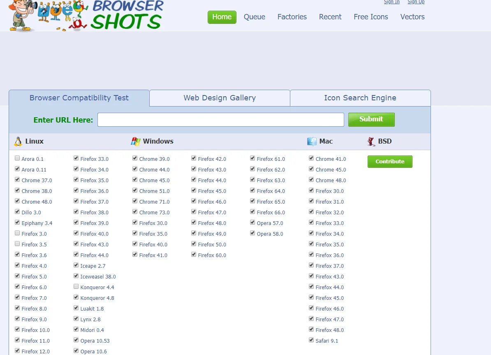Open the Vectors page
The width and height of the screenshot is (491, 355).
pyautogui.click(x=412, y=17)
